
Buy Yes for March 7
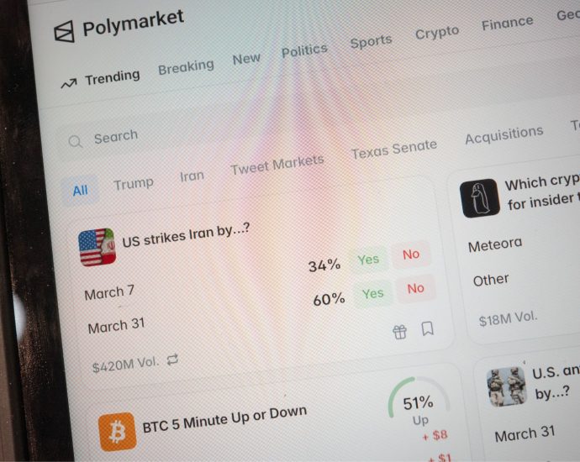(368, 260)
